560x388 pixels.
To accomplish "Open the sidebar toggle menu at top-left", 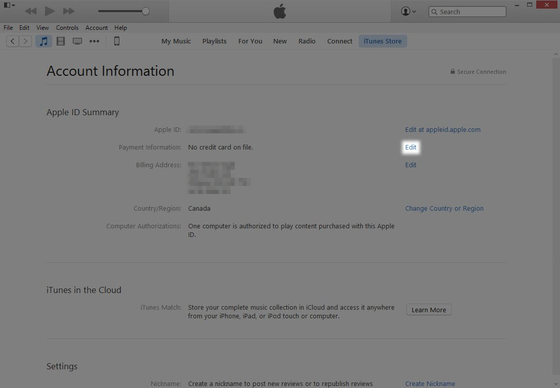I will click(9, 5).
